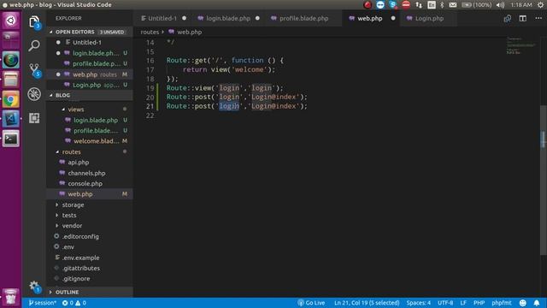
Task: Switch to the web.php tab
Action: coord(370,19)
